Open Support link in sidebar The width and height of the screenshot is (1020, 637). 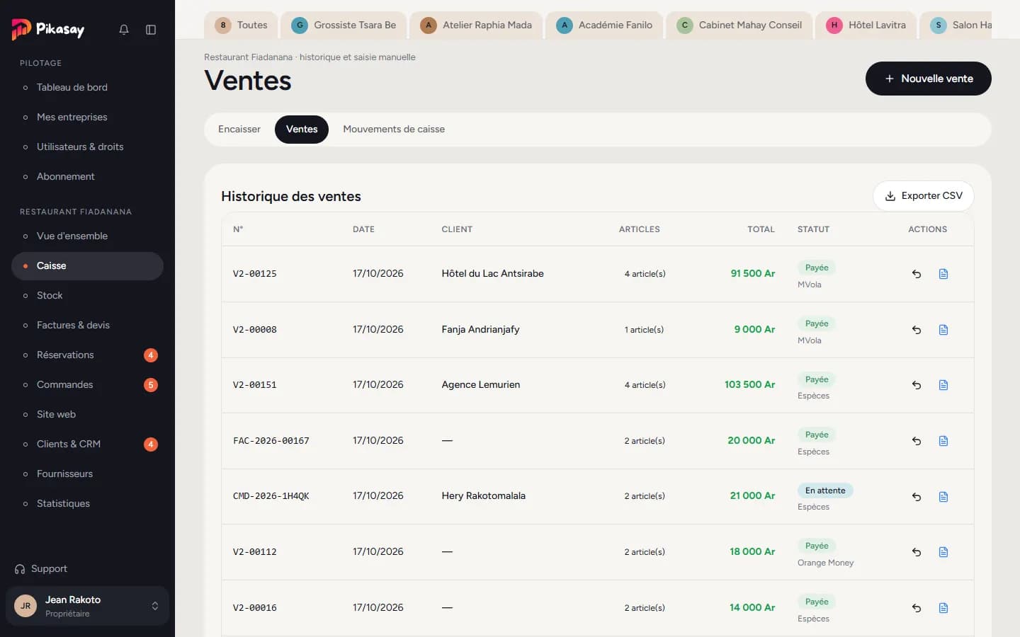pyautogui.click(x=41, y=569)
